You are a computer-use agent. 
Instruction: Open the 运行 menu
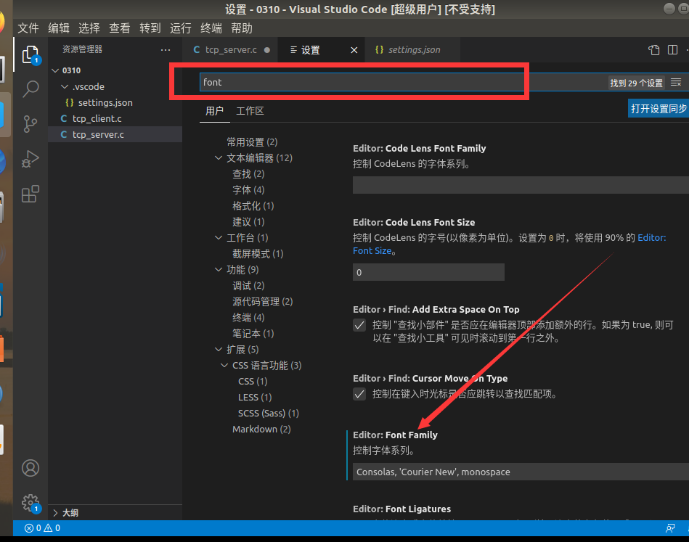click(x=181, y=28)
